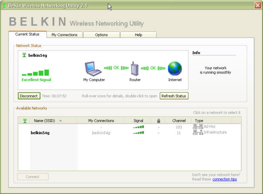Select the channel 11 cell
263x194 pixels.
tap(179, 133)
